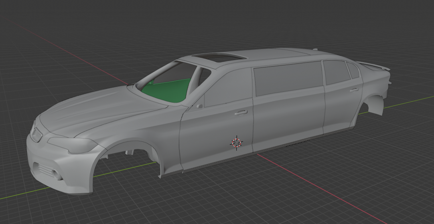Select the rear door handle
This screenshot has height=224, width=434.
(x=354, y=90)
